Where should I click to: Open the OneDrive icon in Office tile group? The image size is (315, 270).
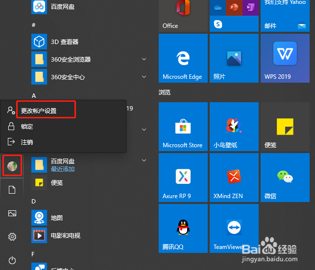tap(218, 8)
